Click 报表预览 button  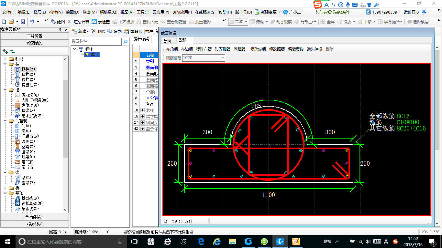tap(35, 224)
